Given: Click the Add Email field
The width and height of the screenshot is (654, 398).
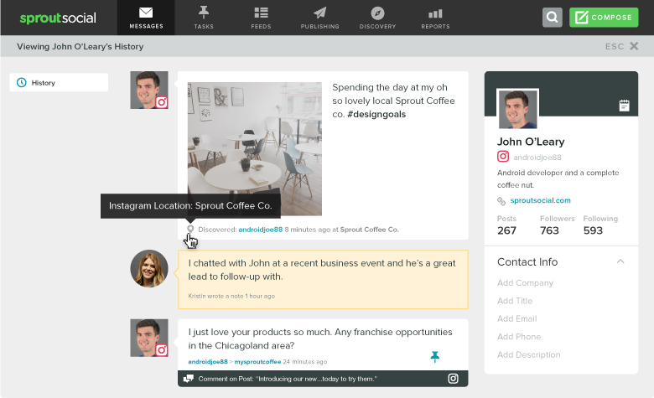Looking at the screenshot, I should (516, 318).
